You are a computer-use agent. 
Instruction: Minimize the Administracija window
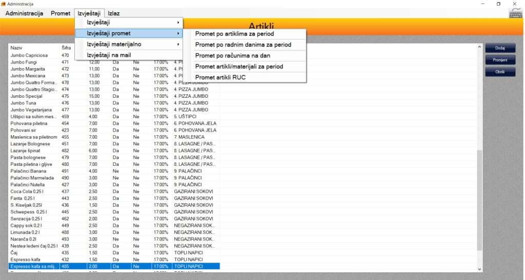pyautogui.click(x=483, y=4)
